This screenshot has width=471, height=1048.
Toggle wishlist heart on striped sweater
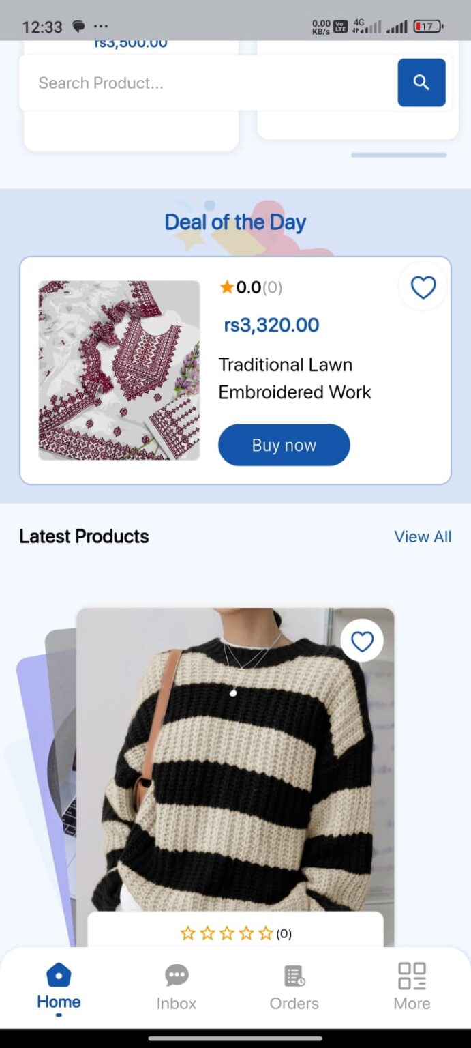pos(362,641)
